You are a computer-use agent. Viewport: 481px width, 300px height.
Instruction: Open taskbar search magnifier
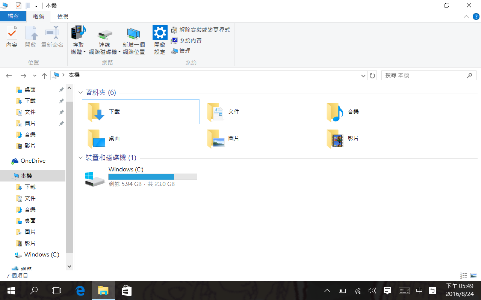[x=34, y=291]
